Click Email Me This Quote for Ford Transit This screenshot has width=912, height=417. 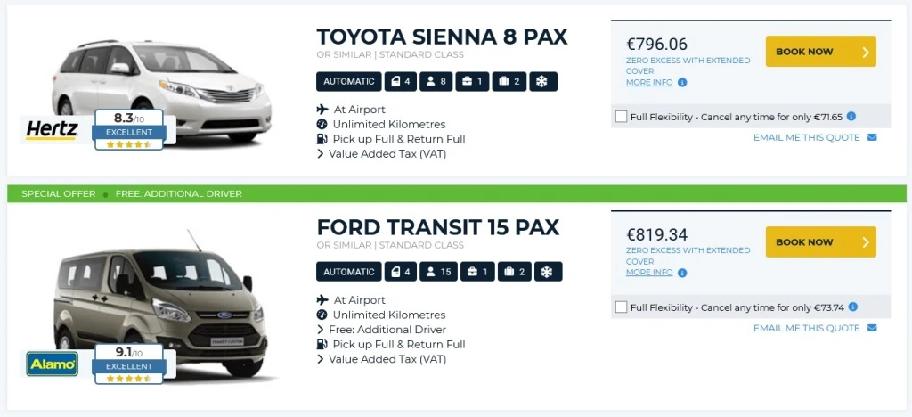(806, 328)
